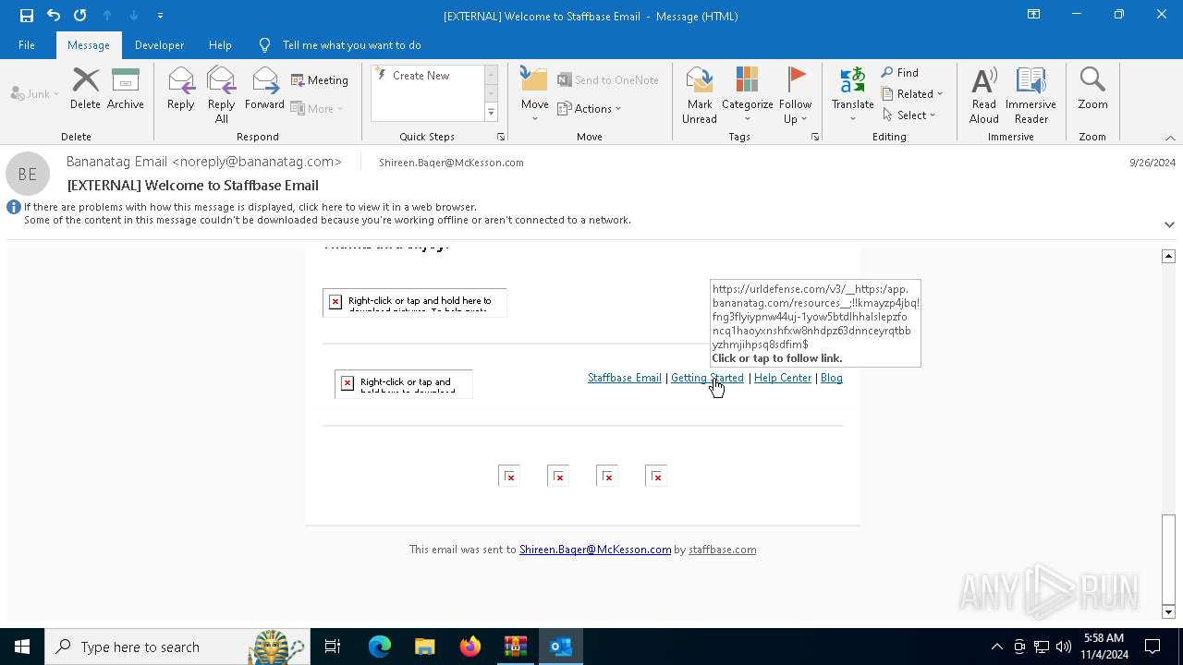The image size is (1183, 665).
Task: Open the Getting Started link
Action: pyautogui.click(x=707, y=378)
